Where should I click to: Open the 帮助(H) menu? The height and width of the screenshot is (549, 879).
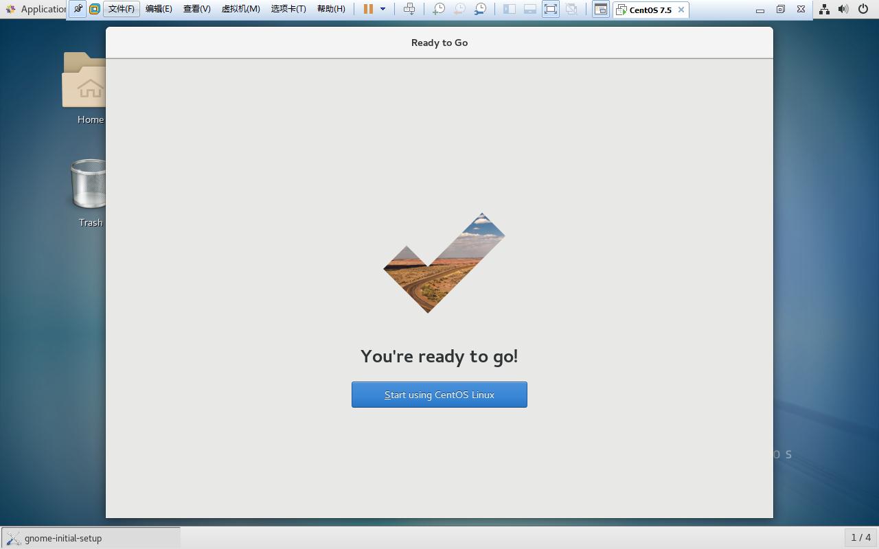coord(331,9)
